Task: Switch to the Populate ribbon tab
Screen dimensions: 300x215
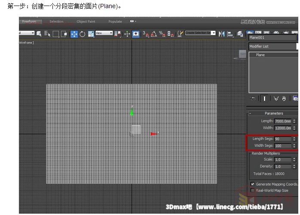Action: coord(115,21)
